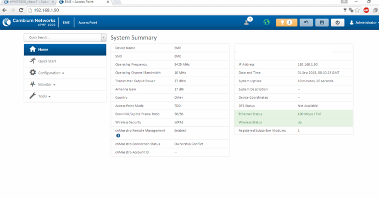
Task: Click the Registered Subscriber Modules label
Action: coord(262,131)
